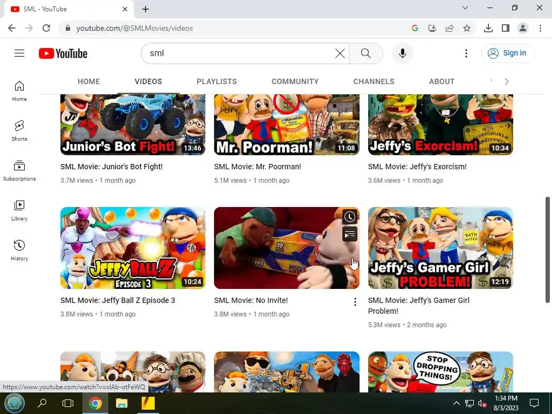Share this page icon in address bar

coord(450,28)
